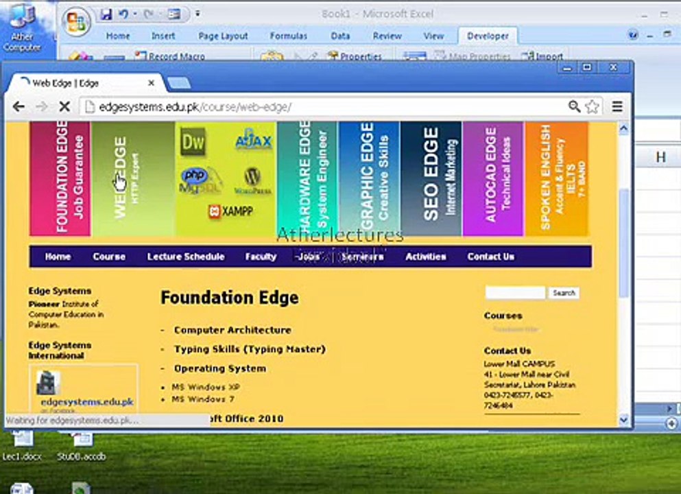Screen dimensions: 681x494
Task: Click the XAMPP logo
Action: pos(230,211)
